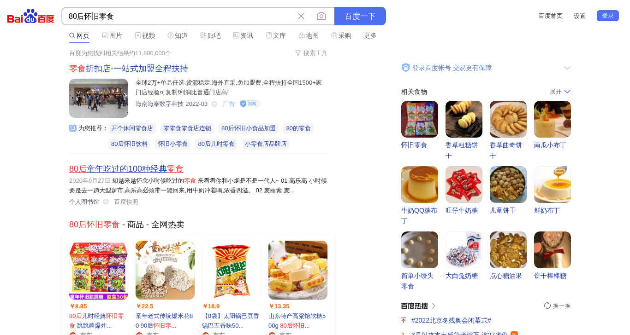The height and width of the screenshot is (335, 630).
Task: Clear the search box with the X icon
Action: click(301, 16)
